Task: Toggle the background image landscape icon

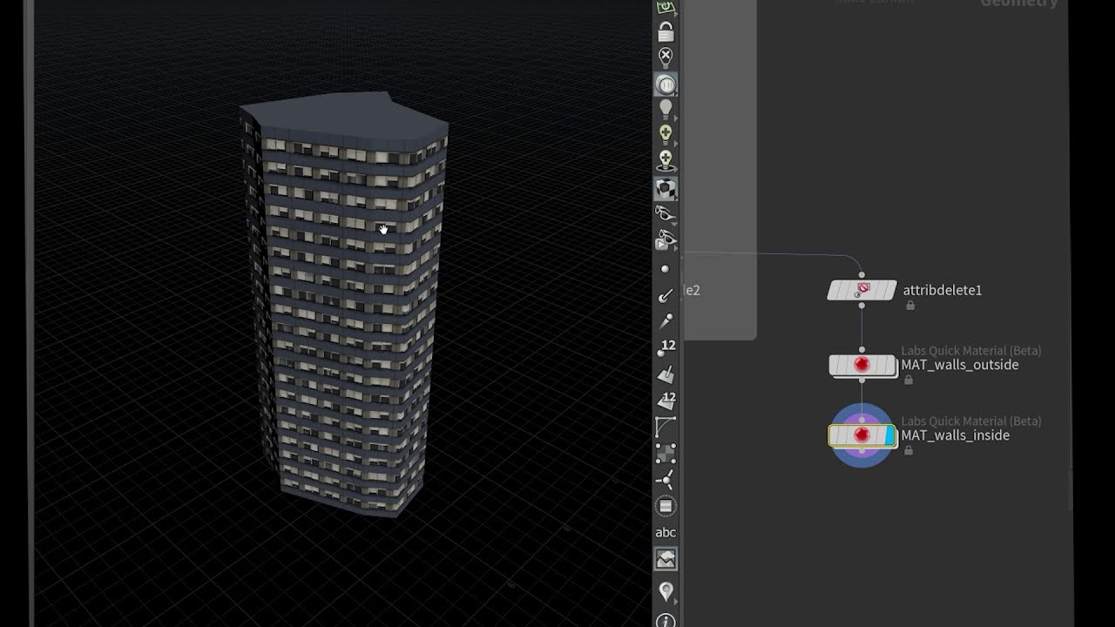Action: [666, 559]
